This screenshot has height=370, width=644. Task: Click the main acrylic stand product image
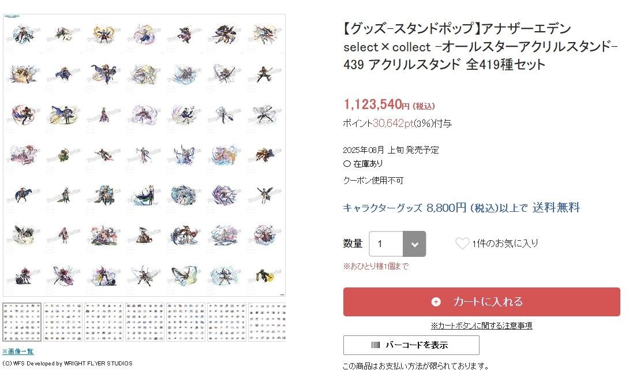tap(144, 155)
